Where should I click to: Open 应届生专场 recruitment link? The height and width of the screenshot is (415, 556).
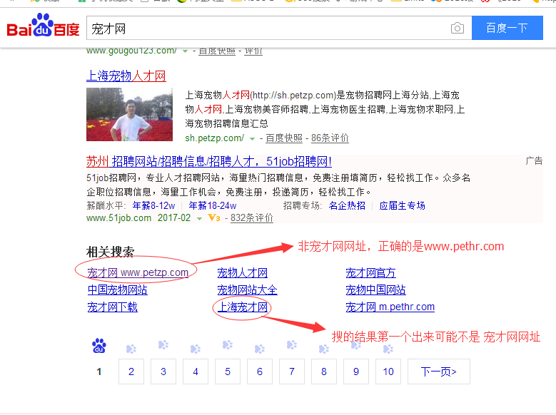402,205
